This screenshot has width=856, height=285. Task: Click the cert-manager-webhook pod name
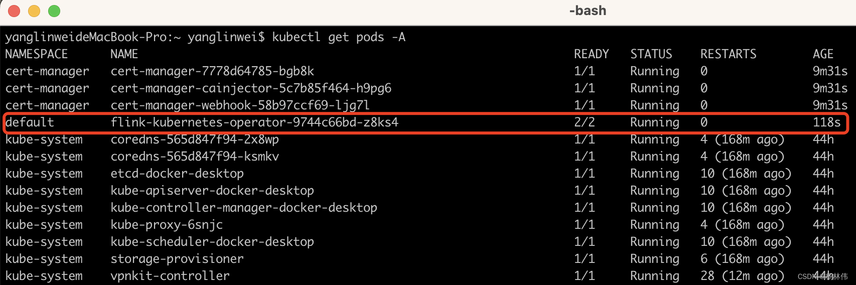(x=240, y=105)
